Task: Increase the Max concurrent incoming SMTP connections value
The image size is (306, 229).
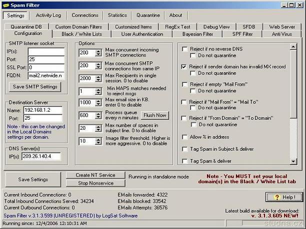Action: coord(99,50)
